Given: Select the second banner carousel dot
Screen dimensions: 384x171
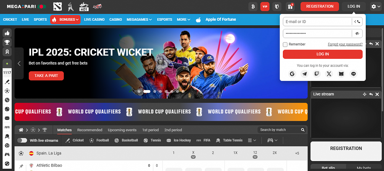Looking at the screenshot, I should pyautogui.click(x=147, y=91).
